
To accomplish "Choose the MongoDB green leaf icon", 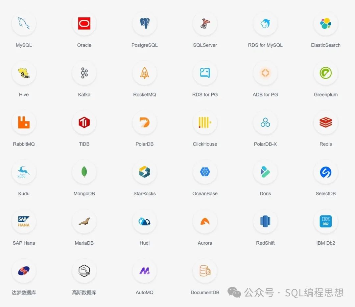I will pyautogui.click(x=84, y=172).
